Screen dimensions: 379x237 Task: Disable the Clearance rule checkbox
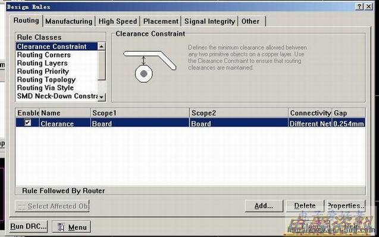pyautogui.click(x=28, y=123)
